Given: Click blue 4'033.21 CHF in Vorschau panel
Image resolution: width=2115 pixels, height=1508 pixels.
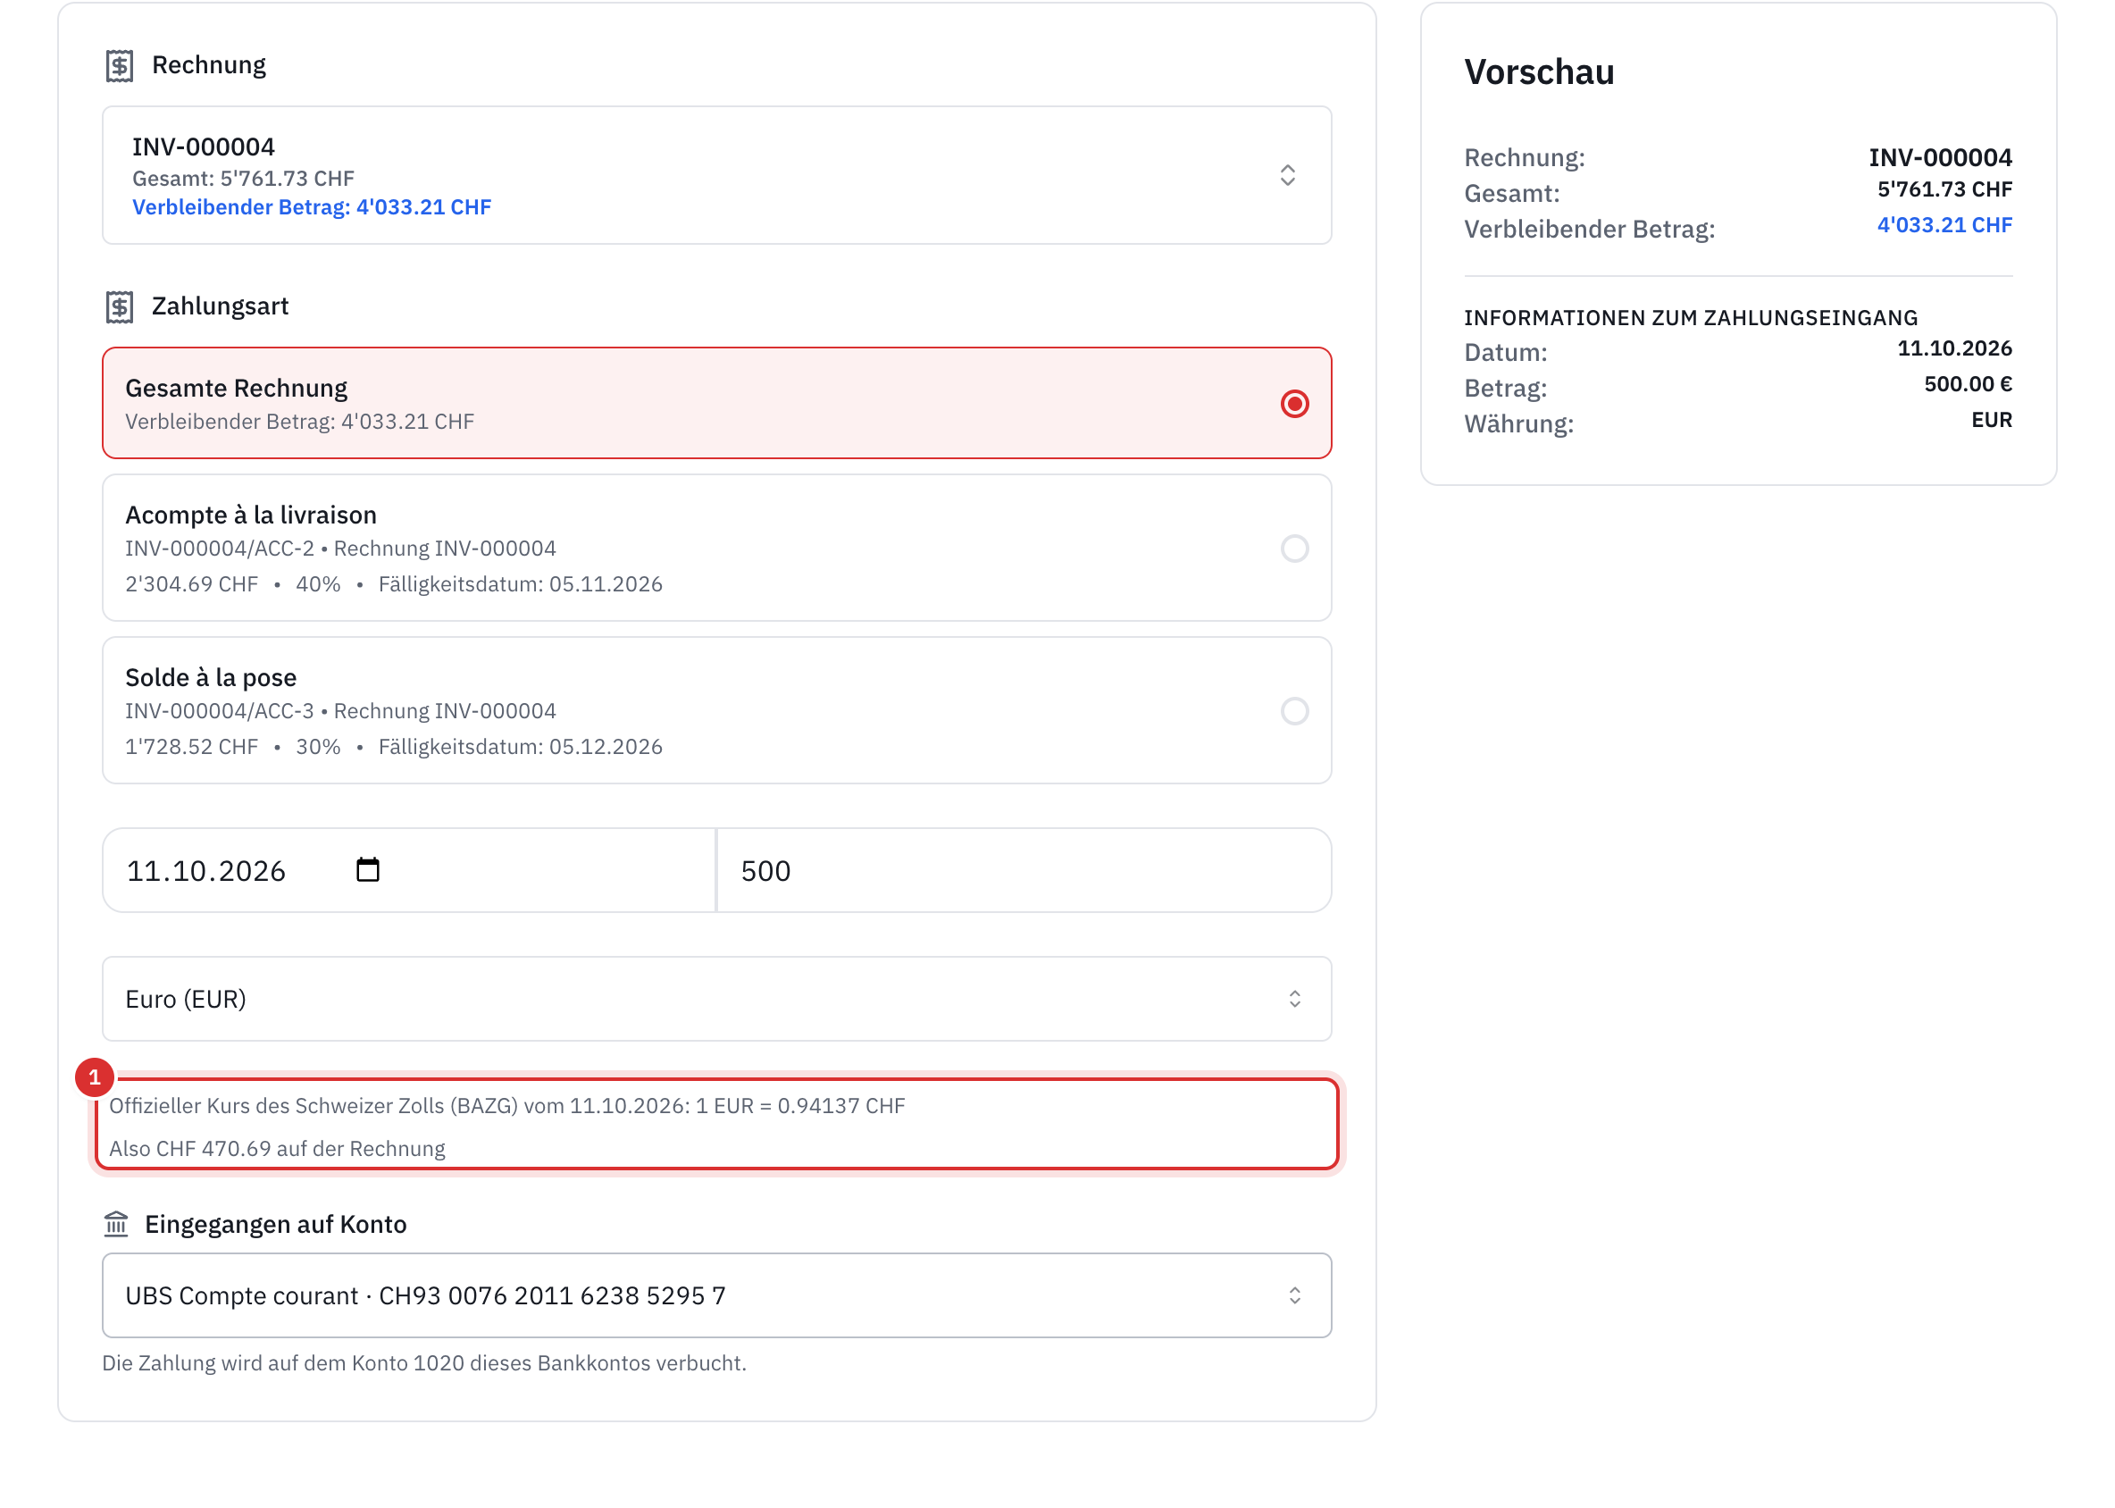Looking at the screenshot, I should (x=1944, y=225).
